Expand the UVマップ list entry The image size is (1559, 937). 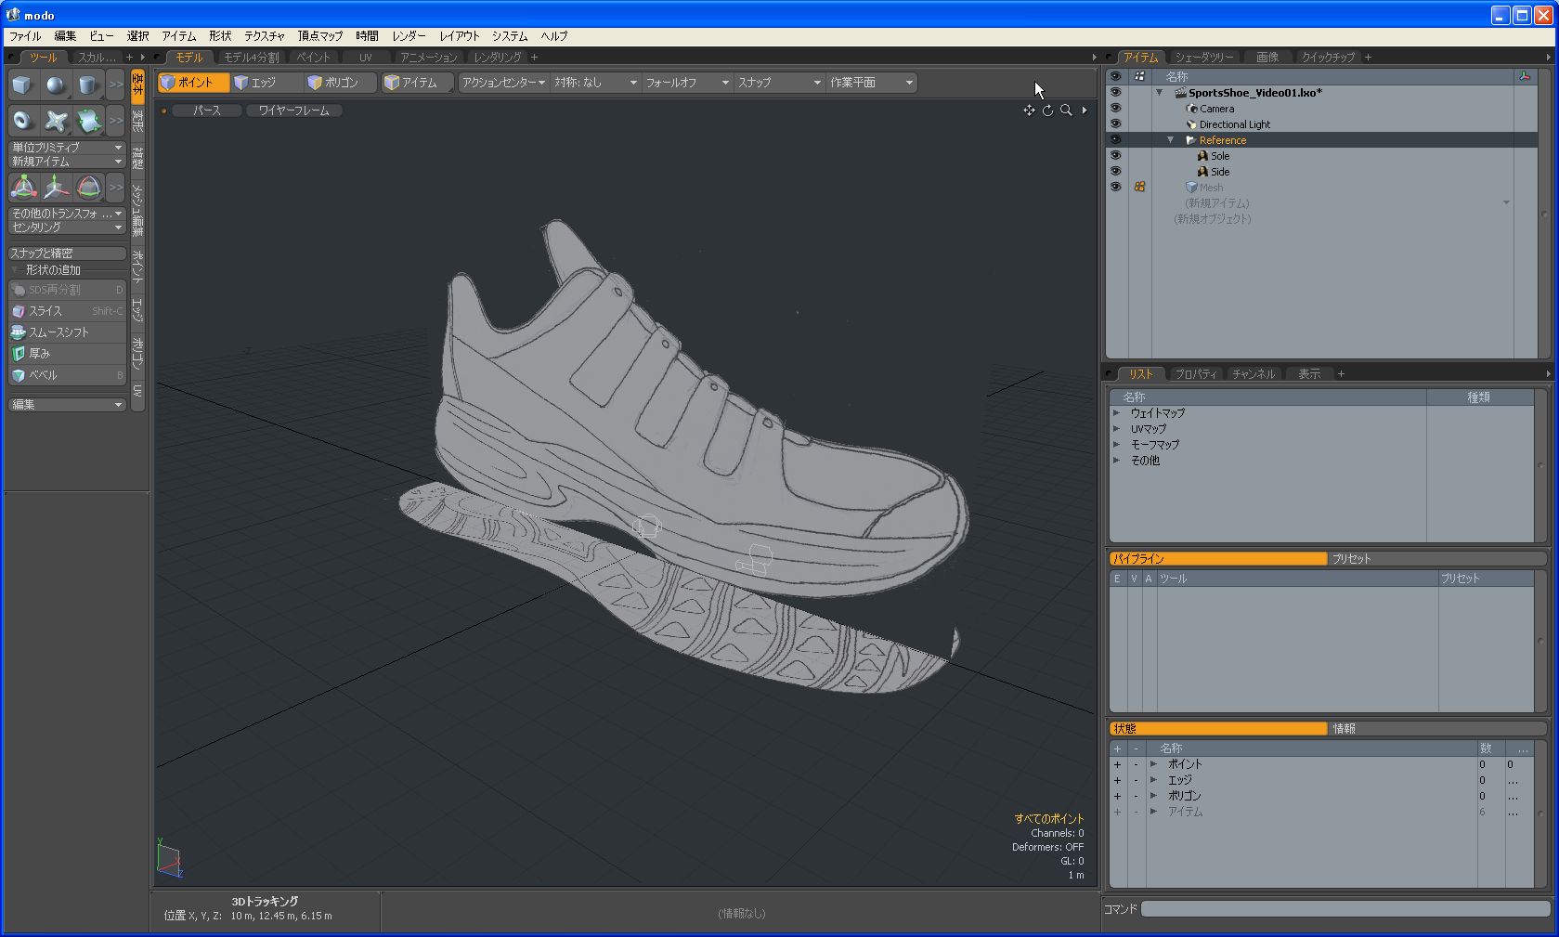pos(1117,429)
